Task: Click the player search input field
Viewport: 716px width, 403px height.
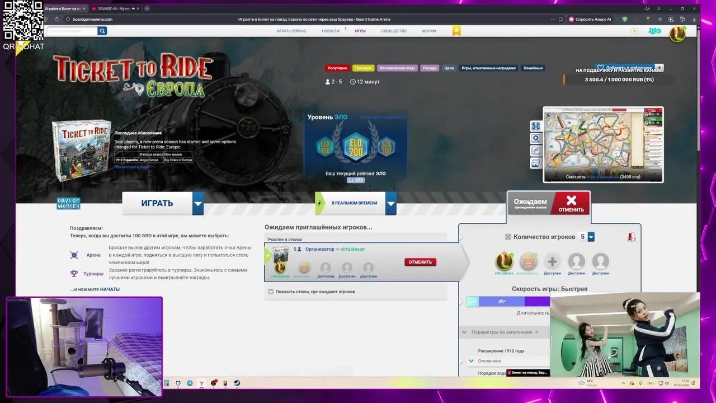Action: tap(72, 31)
